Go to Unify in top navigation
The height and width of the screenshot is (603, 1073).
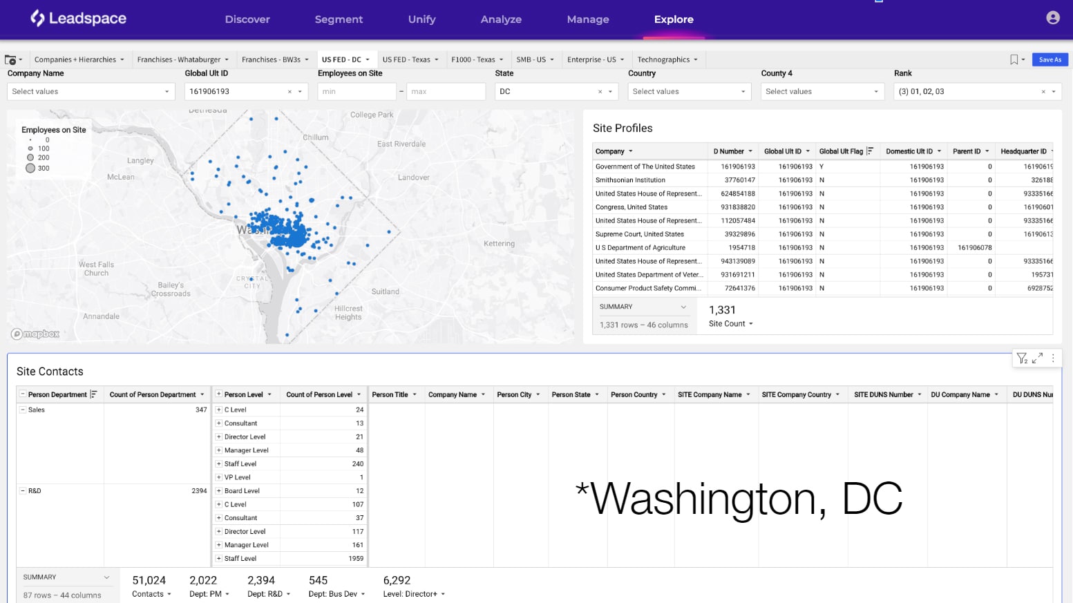pyautogui.click(x=421, y=19)
